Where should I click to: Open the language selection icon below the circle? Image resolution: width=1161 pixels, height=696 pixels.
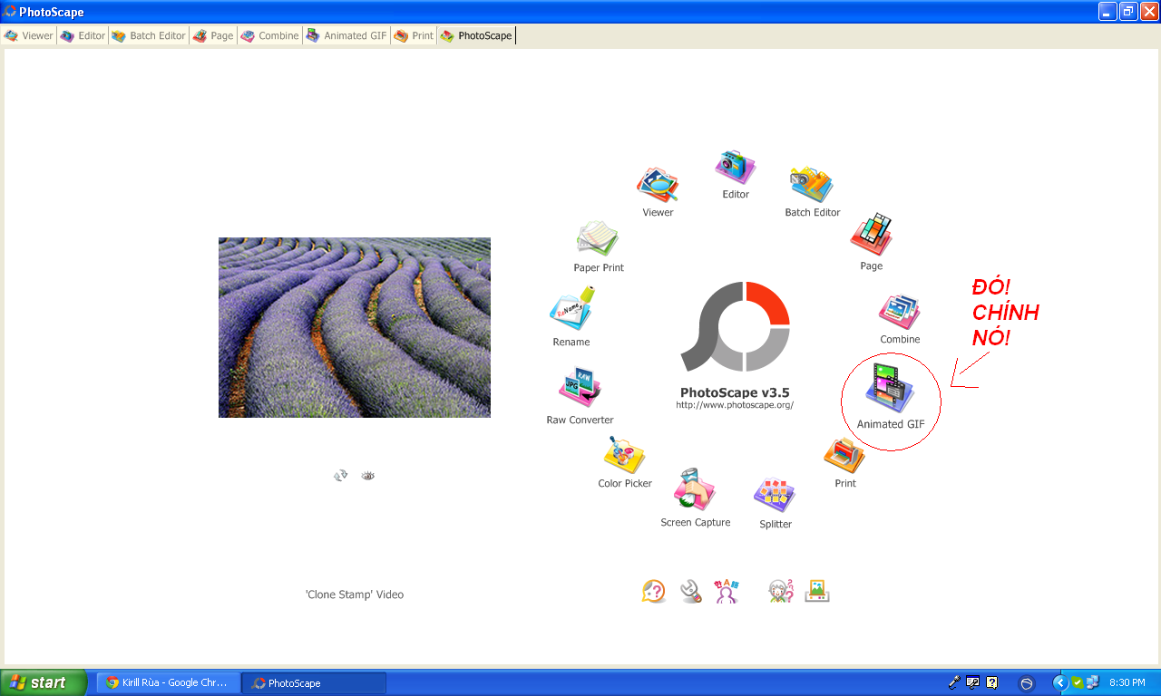727,592
